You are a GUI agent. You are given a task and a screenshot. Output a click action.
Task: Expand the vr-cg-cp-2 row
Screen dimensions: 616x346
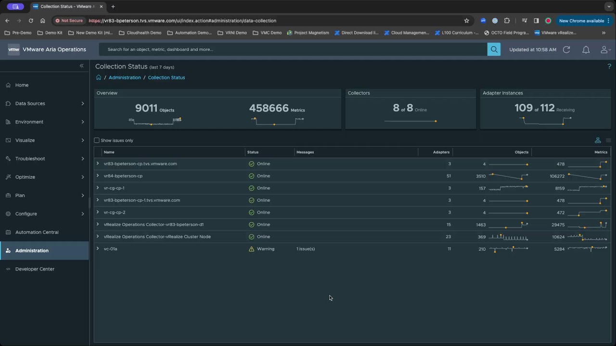[98, 212]
